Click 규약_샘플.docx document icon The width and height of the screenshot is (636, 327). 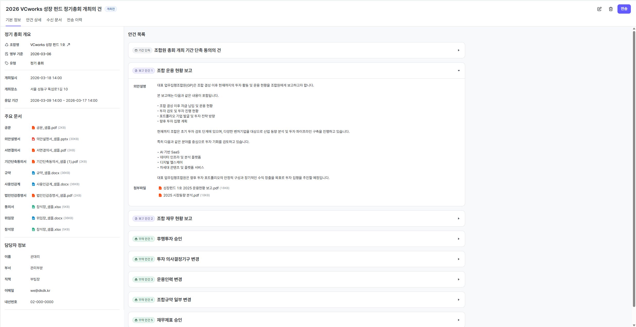pyautogui.click(x=33, y=173)
